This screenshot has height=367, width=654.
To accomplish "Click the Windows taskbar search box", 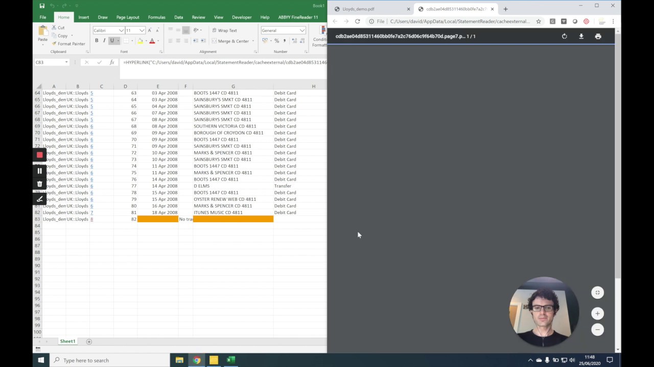I will click(109, 360).
